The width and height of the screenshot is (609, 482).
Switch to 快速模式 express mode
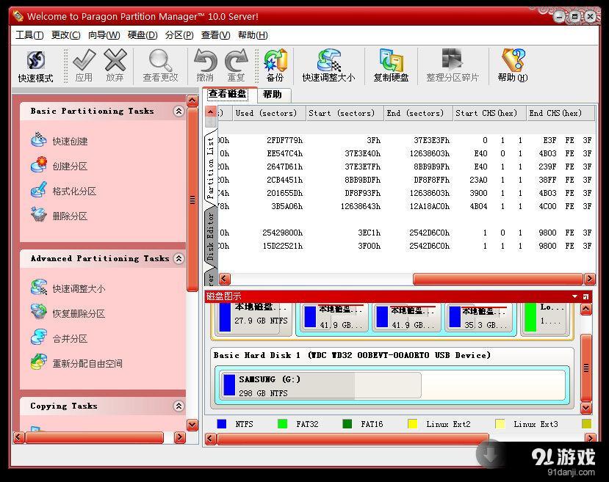[x=35, y=66]
